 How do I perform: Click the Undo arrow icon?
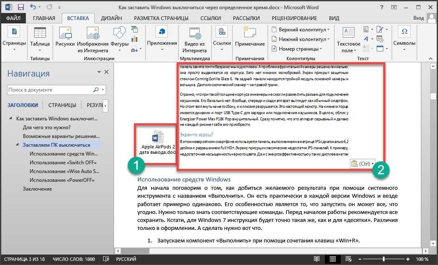pyautogui.click(x=32, y=6)
